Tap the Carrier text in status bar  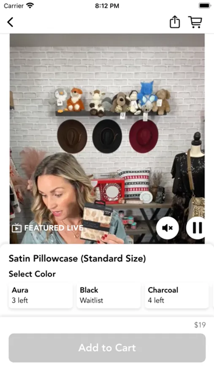(x=14, y=6)
